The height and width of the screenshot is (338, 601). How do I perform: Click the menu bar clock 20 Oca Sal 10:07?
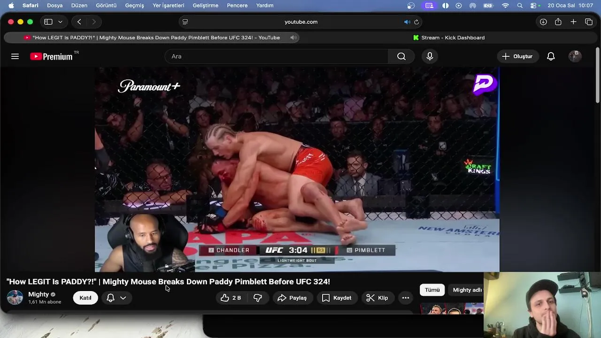(570, 6)
